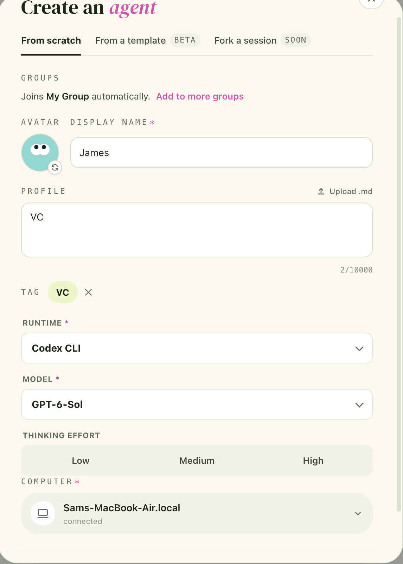Open the Model dropdown showing GPT-6-Sol
This screenshot has width=403, height=564.
click(197, 404)
